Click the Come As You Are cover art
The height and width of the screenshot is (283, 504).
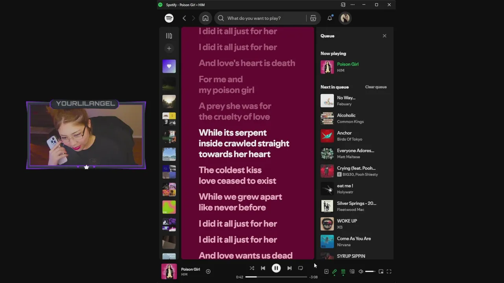click(327, 241)
